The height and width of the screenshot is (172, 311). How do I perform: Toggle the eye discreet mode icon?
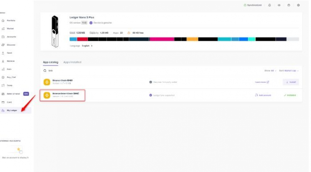tap(279, 5)
